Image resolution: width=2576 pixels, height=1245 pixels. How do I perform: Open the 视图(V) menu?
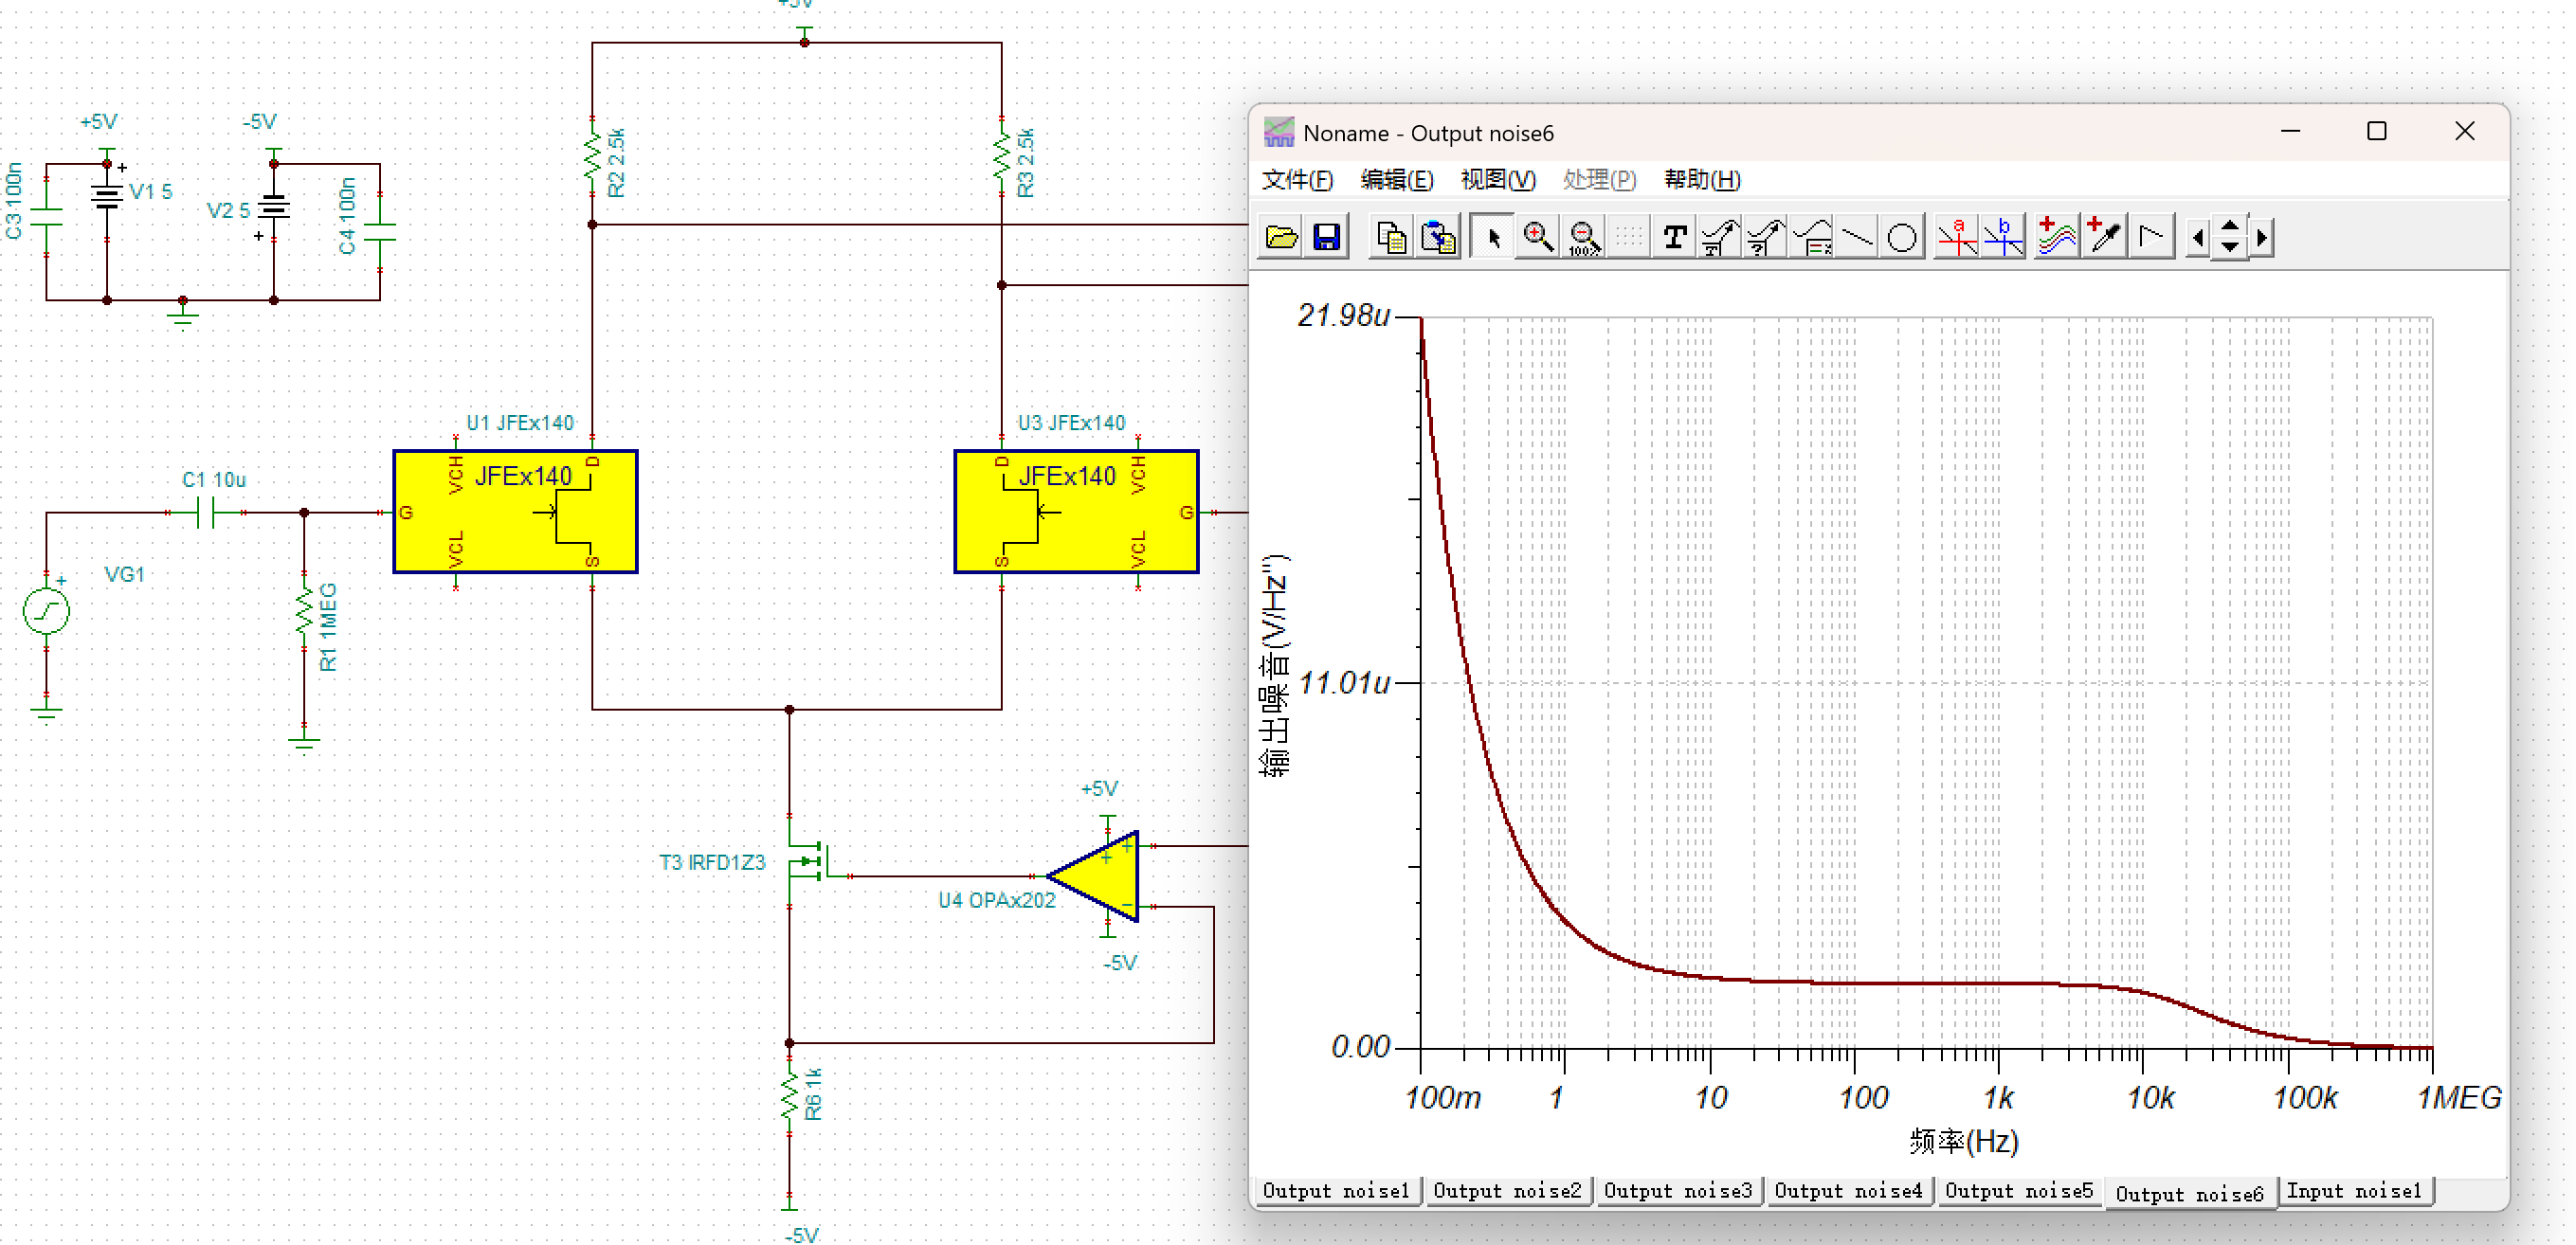coord(1497,180)
